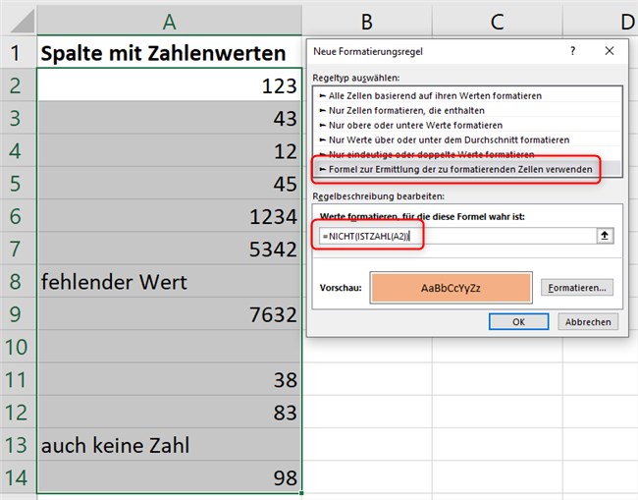Screen dimensions: 638x500
Task: Select row 10 header
Action: tap(18, 347)
